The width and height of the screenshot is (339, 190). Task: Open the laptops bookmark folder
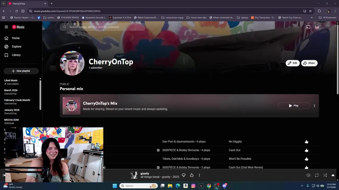242,18
